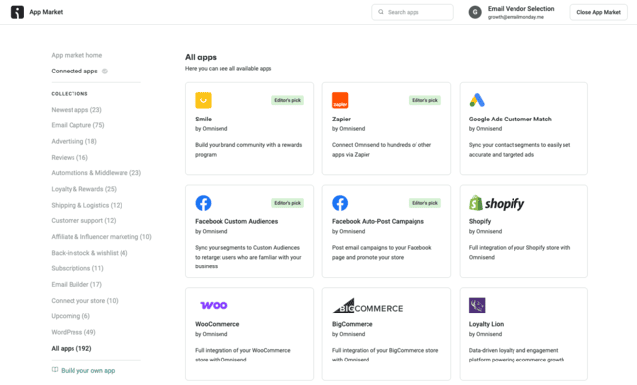Open Connect your store (10)
This screenshot has width=637, height=385.
(84, 301)
